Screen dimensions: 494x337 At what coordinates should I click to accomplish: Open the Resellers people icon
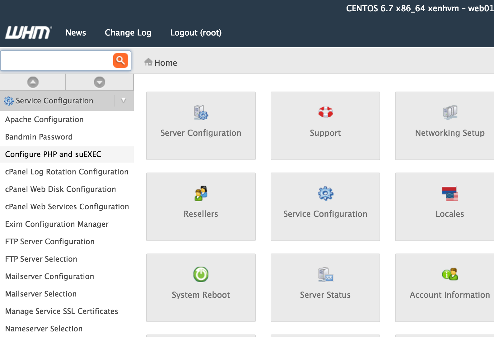tap(201, 193)
